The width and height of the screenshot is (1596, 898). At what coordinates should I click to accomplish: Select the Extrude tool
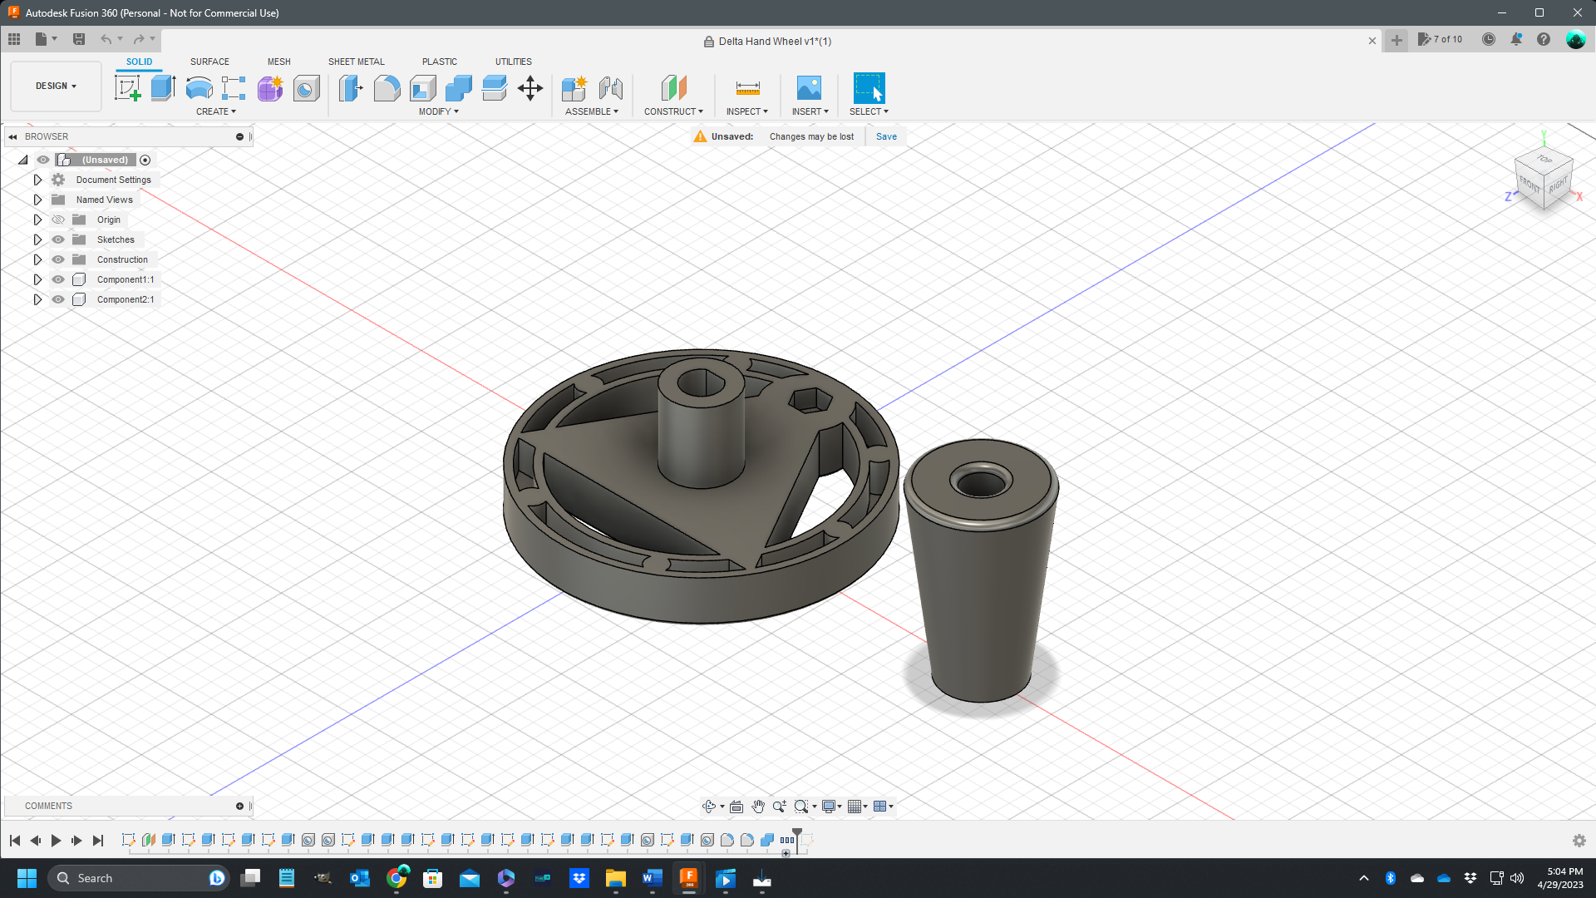click(163, 88)
